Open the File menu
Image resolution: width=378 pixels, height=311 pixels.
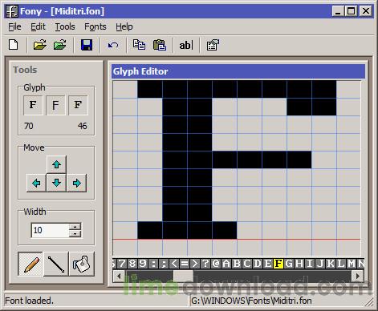[x=14, y=26]
